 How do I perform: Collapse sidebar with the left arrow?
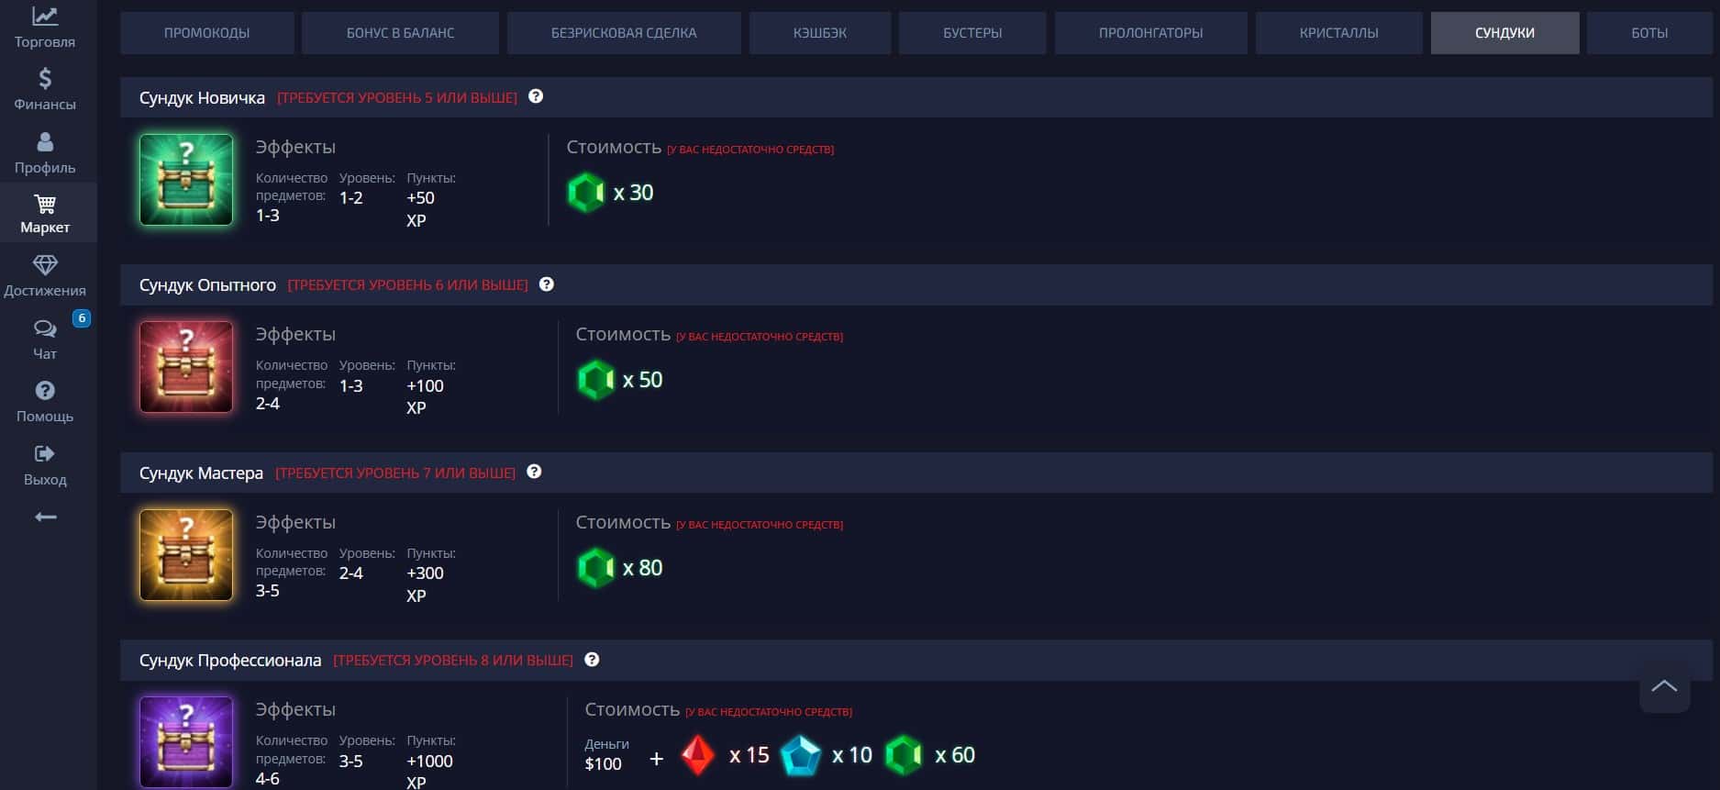[x=46, y=517]
